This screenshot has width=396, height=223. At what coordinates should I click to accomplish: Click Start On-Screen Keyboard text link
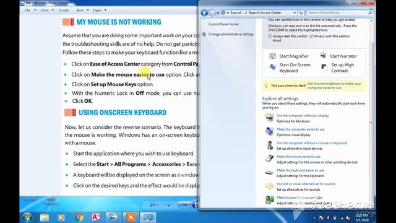tap(295, 68)
